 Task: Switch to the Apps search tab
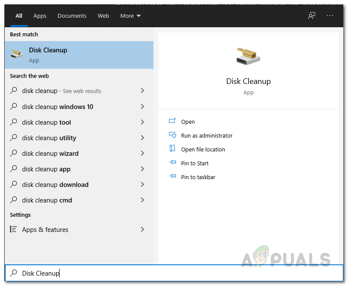40,16
